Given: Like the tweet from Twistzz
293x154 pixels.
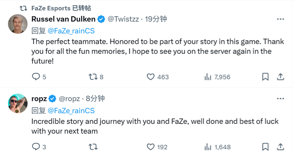Looking at the screenshot, I should (x=151, y=77).
